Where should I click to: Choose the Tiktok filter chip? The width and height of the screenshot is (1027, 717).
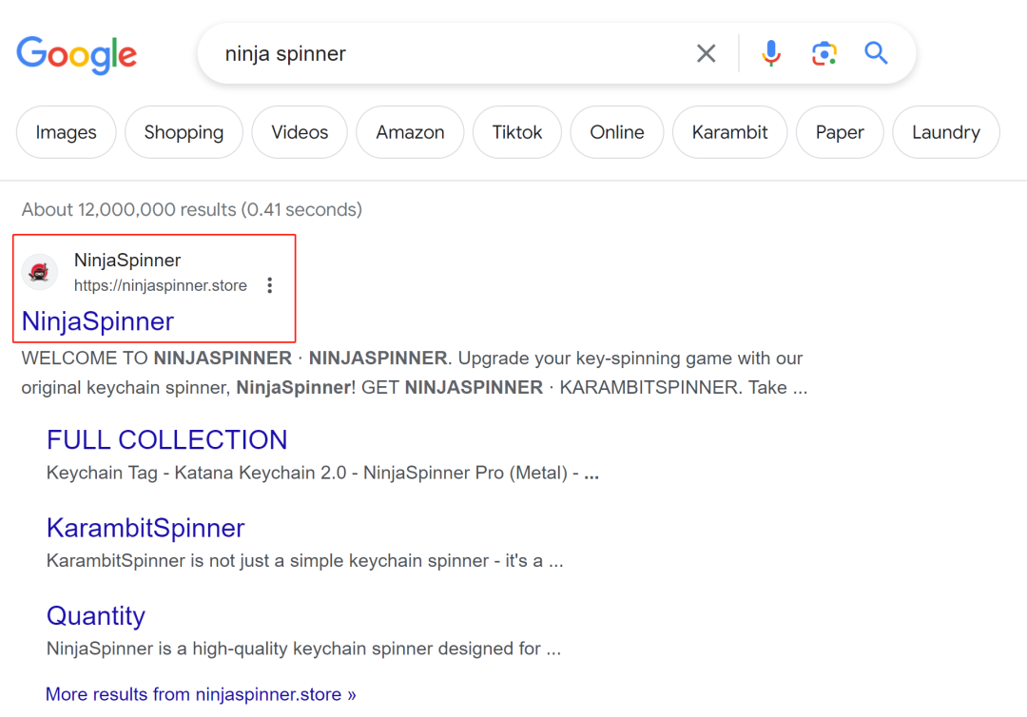[517, 132]
